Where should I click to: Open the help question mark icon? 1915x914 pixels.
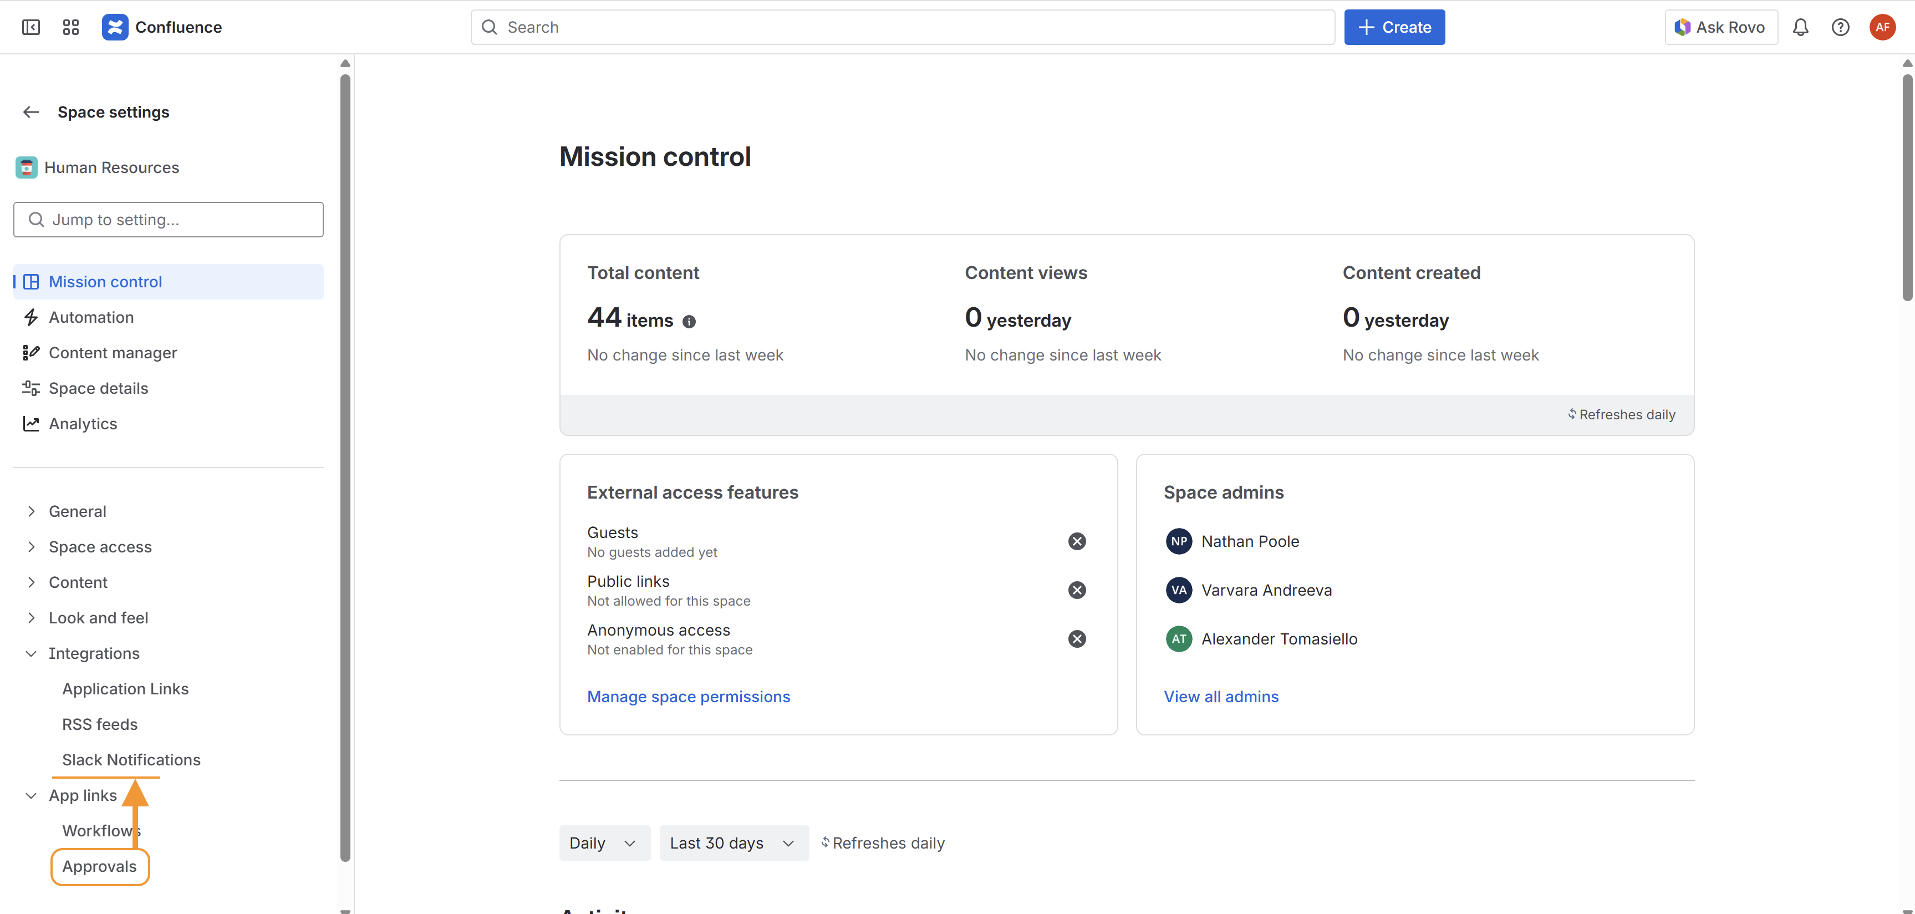click(1840, 28)
